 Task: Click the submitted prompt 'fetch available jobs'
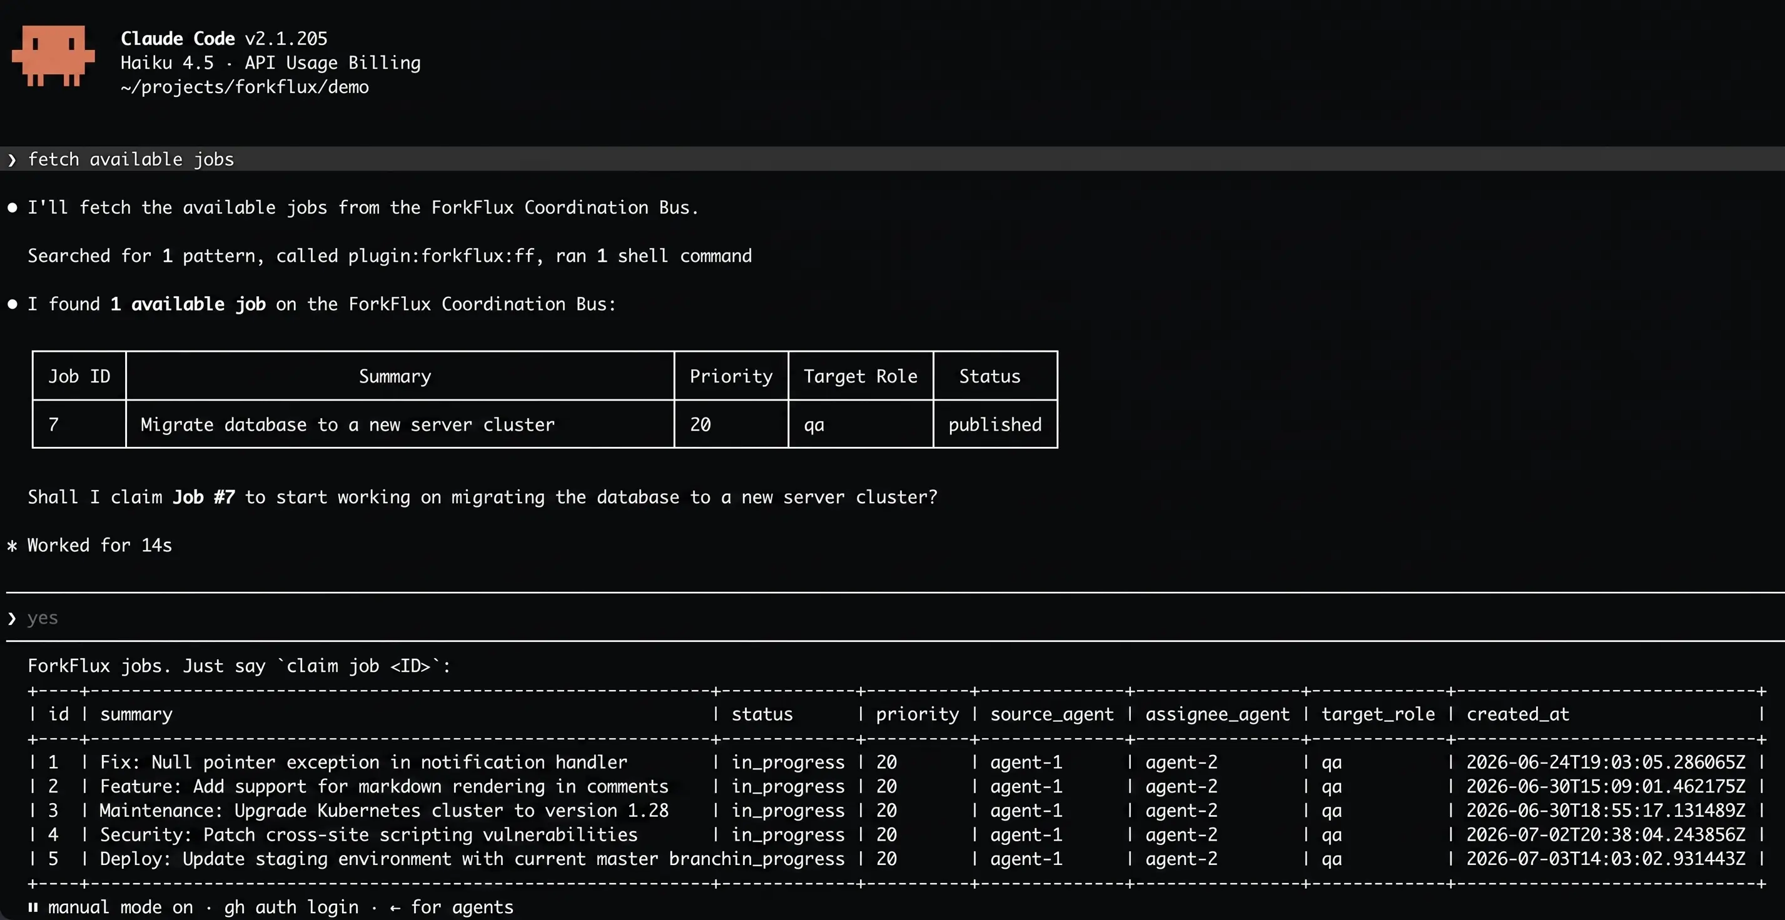point(131,159)
